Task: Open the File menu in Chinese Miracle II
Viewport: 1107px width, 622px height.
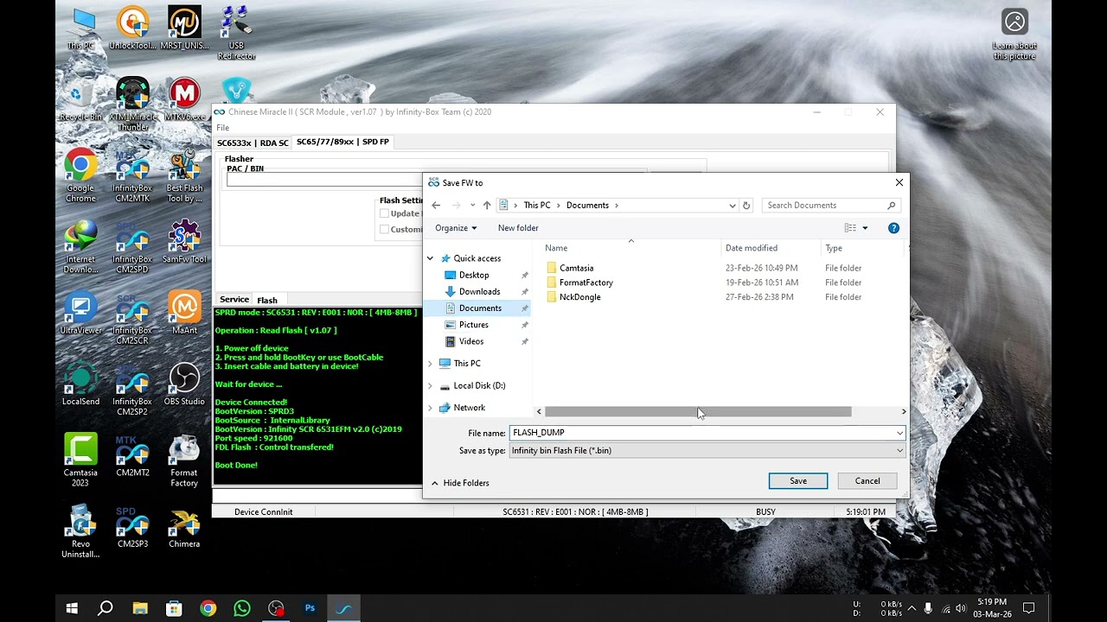Action: [222, 128]
